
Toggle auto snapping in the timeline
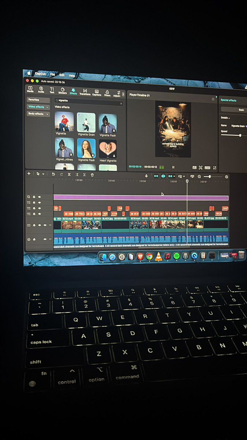[x=164, y=176]
